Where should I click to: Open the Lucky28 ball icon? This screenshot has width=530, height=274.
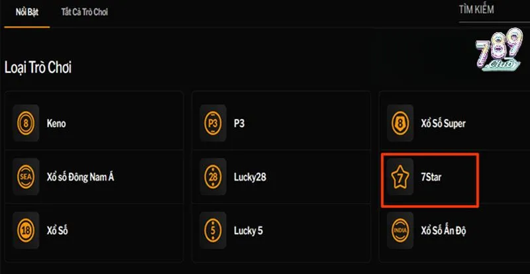tap(213, 178)
